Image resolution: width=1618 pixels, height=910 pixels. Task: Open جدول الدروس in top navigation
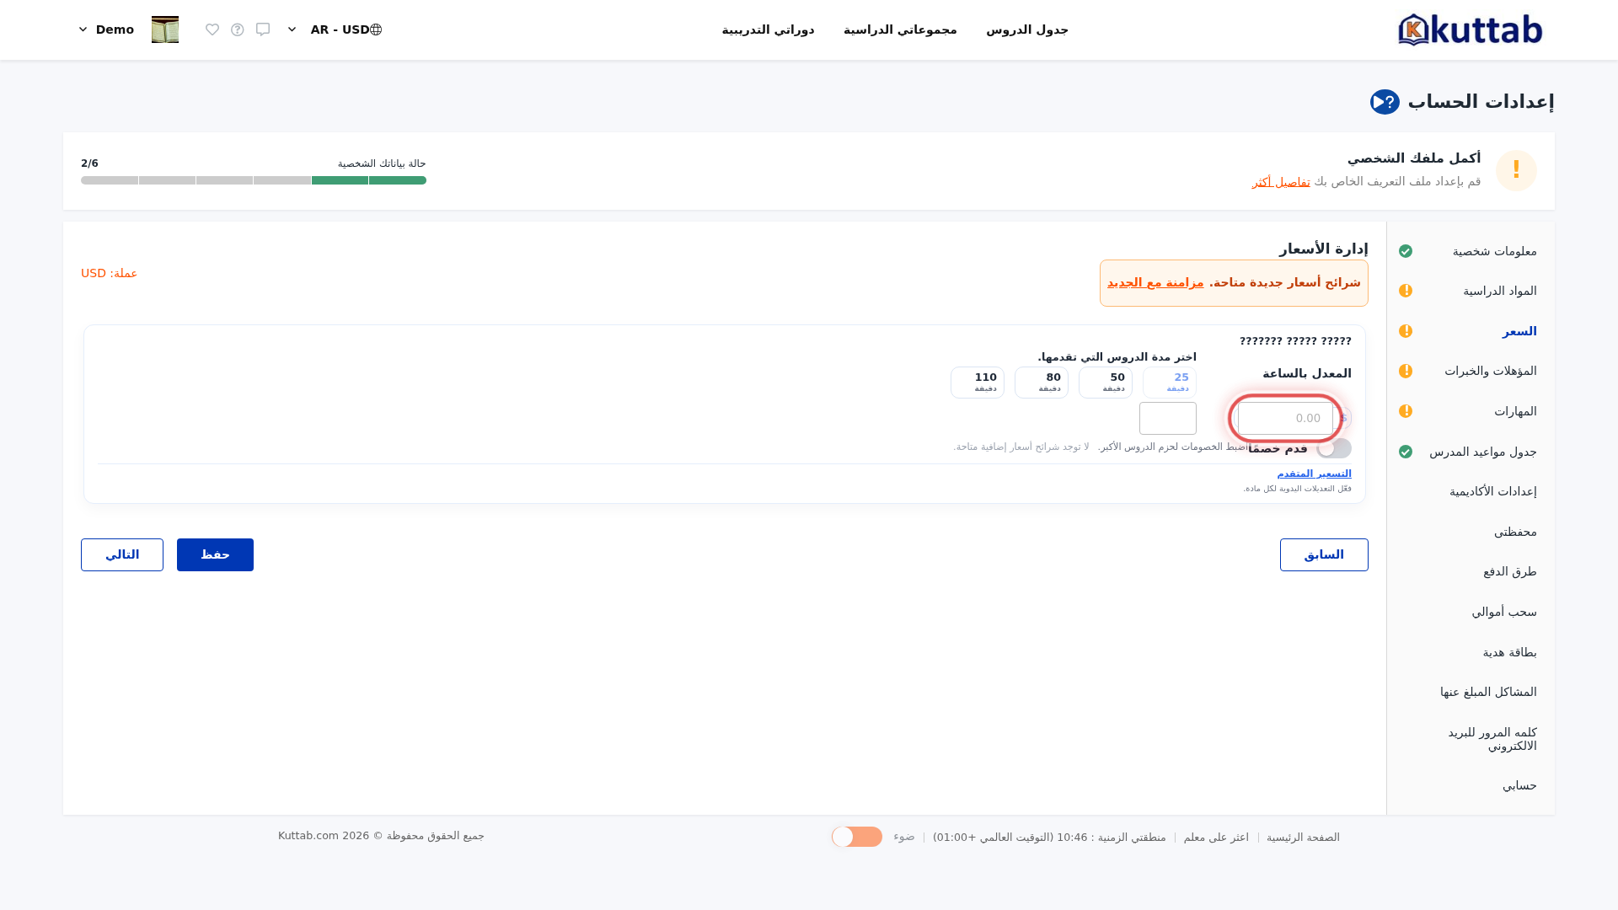[1027, 29]
